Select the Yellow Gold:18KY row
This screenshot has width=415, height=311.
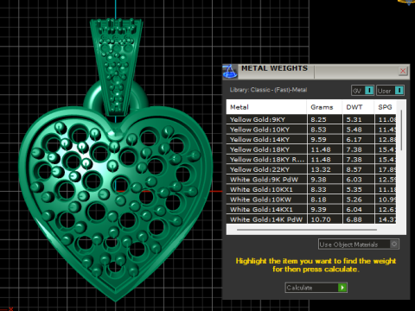pos(311,149)
